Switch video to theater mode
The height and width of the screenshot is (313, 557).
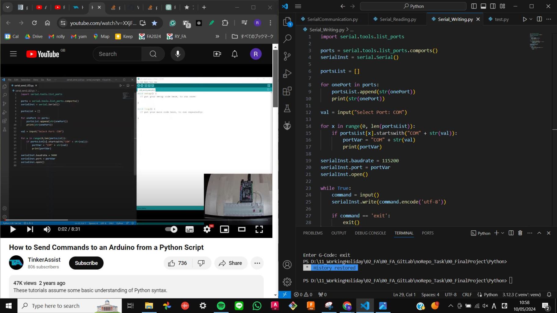tap(242, 229)
